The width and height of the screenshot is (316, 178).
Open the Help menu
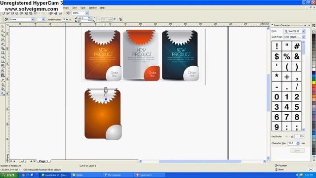[102, 8]
